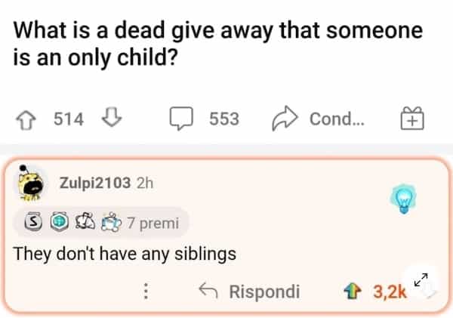
Task: Open Zulpi2103's user profile
Action: pos(94,183)
